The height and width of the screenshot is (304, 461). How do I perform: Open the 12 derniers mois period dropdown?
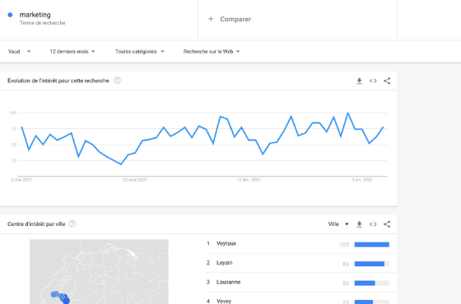pos(72,51)
